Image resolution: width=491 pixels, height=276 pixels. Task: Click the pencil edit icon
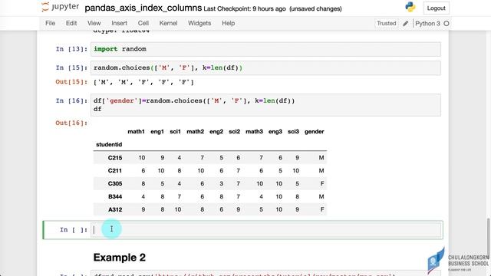pyautogui.click(x=406, y=24)
